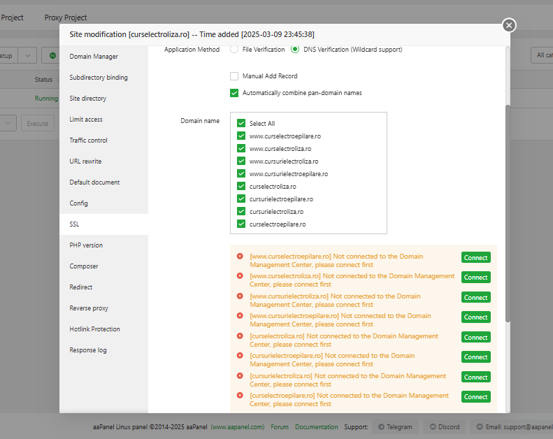Uncheck www.cursurielectroliza.ro domain
The height and width of the screenshot is (439, 553).
[x=241, y=161]
